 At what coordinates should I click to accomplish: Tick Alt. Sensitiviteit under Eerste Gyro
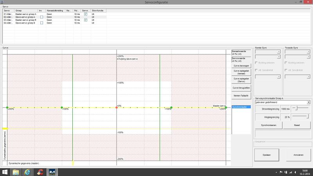[x=256, y=70]
